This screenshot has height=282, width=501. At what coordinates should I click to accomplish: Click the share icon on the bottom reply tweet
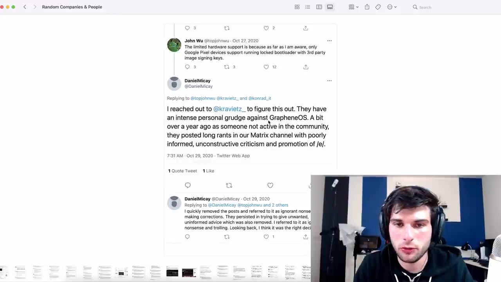[x=306, y=237]
